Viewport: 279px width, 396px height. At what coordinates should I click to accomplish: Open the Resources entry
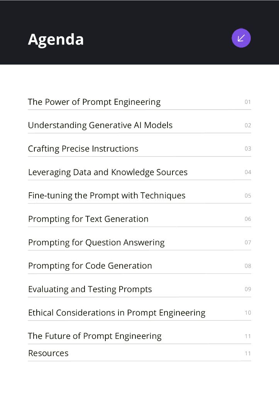point(48,353)
